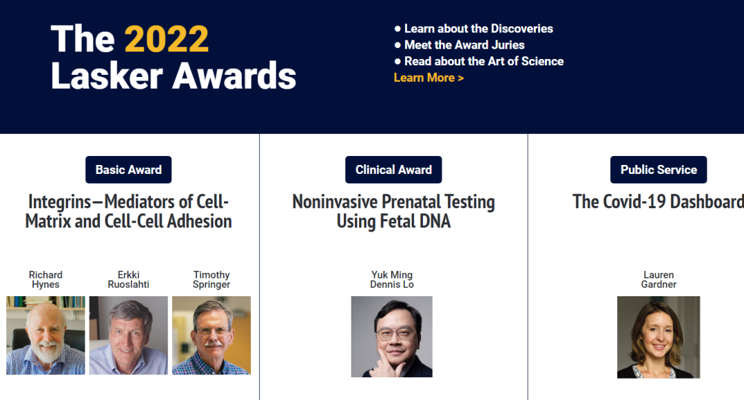Select the Clinical Award badge
The width and height of the screenshot is (744, 400).
click(393, 170)
